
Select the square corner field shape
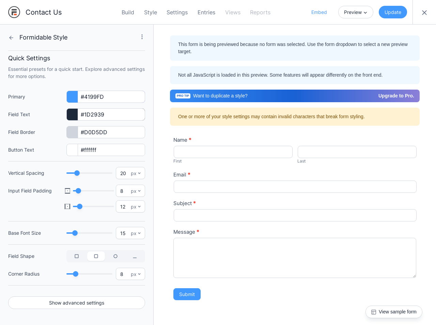[77, 256]
